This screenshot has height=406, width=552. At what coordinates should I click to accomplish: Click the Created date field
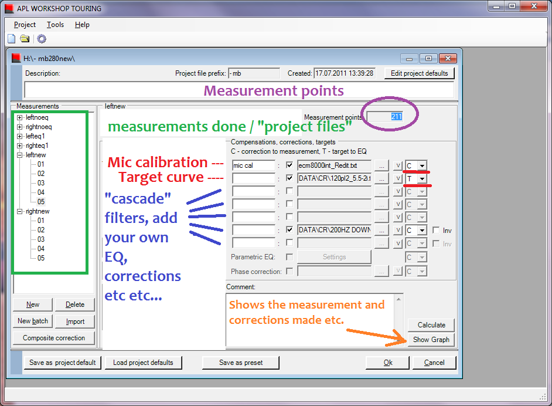345,73
